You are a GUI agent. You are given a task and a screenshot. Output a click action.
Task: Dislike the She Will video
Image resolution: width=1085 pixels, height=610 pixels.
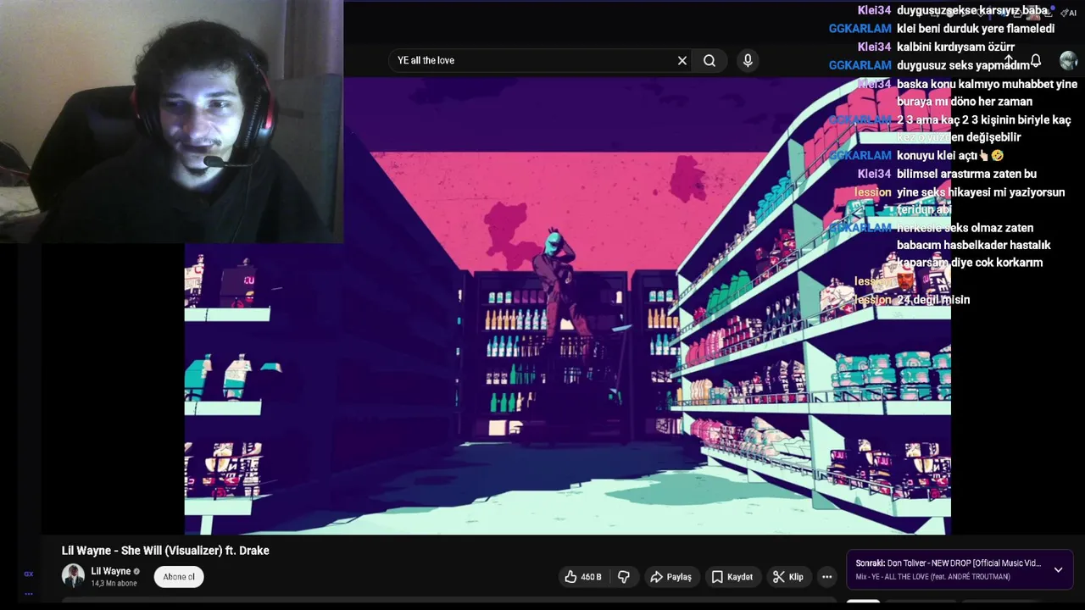click(624, 577)
